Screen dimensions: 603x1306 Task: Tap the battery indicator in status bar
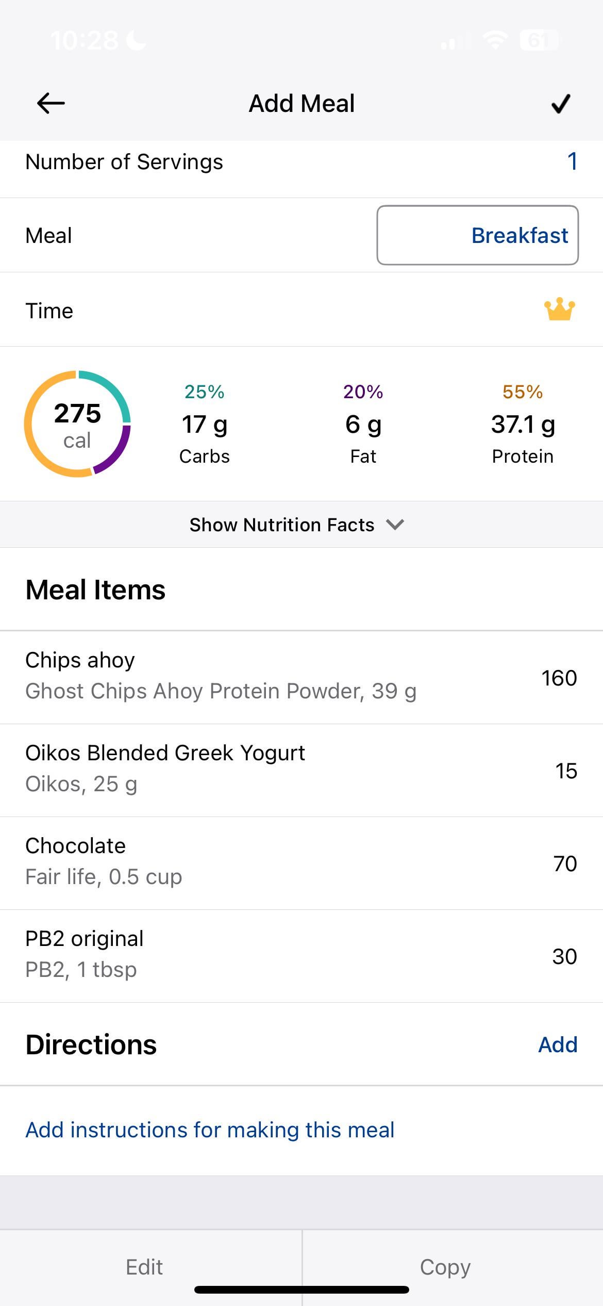coord(539,40)
